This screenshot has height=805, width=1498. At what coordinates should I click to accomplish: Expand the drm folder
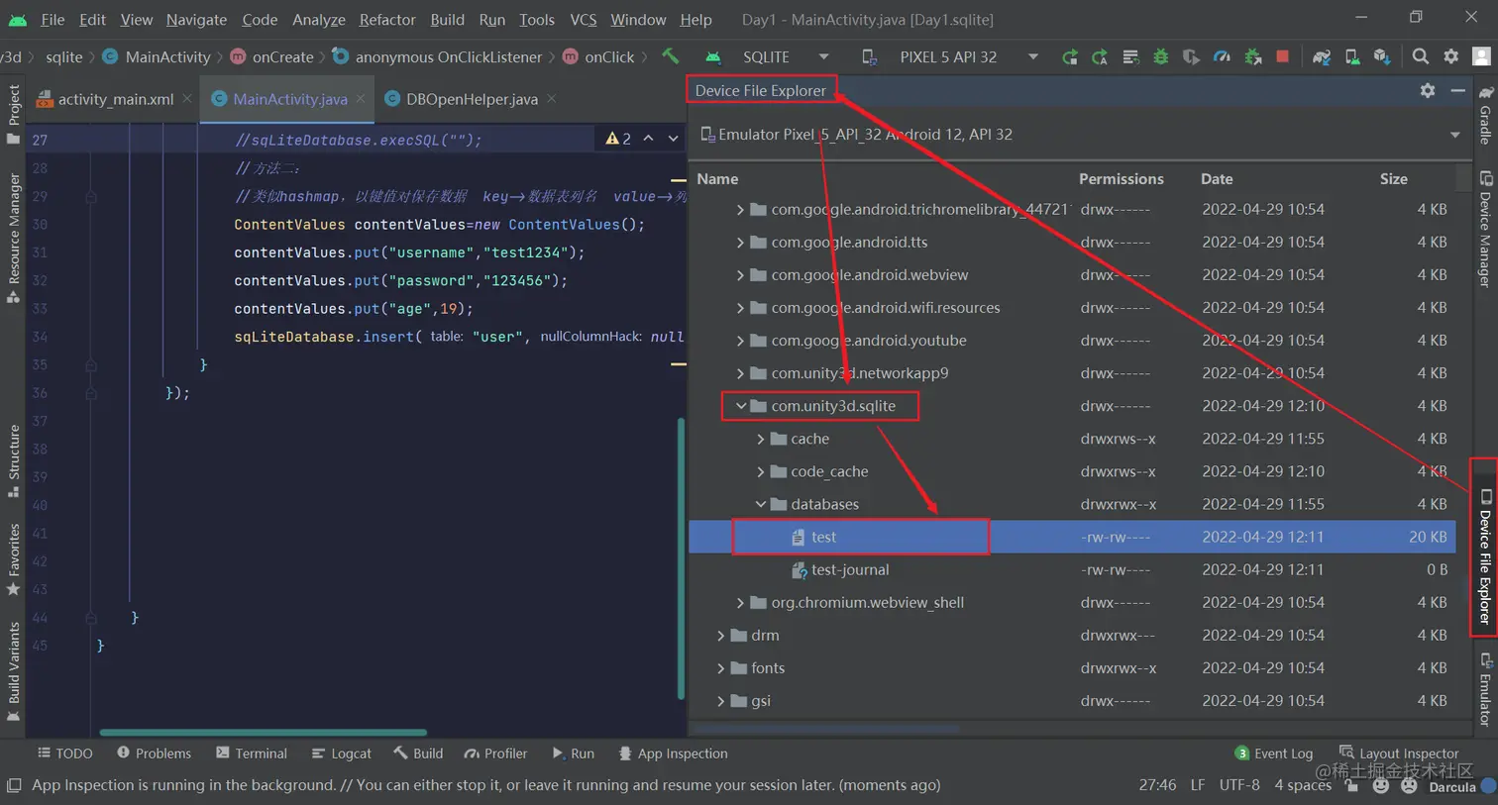(720, 635)
